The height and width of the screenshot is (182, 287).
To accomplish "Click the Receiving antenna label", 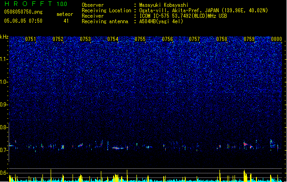I will pyautogui.click(x=105, y=21).
